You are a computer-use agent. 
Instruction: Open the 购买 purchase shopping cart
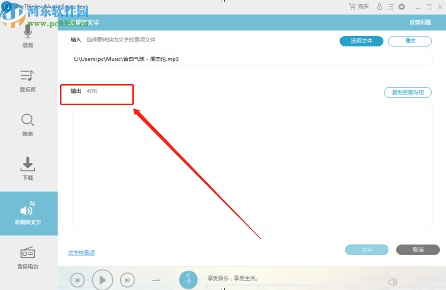tap(358, 6)
